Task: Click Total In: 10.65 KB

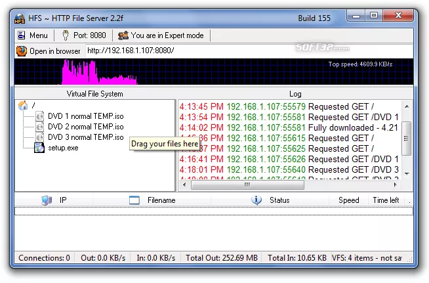Action: tap(297, 258)
